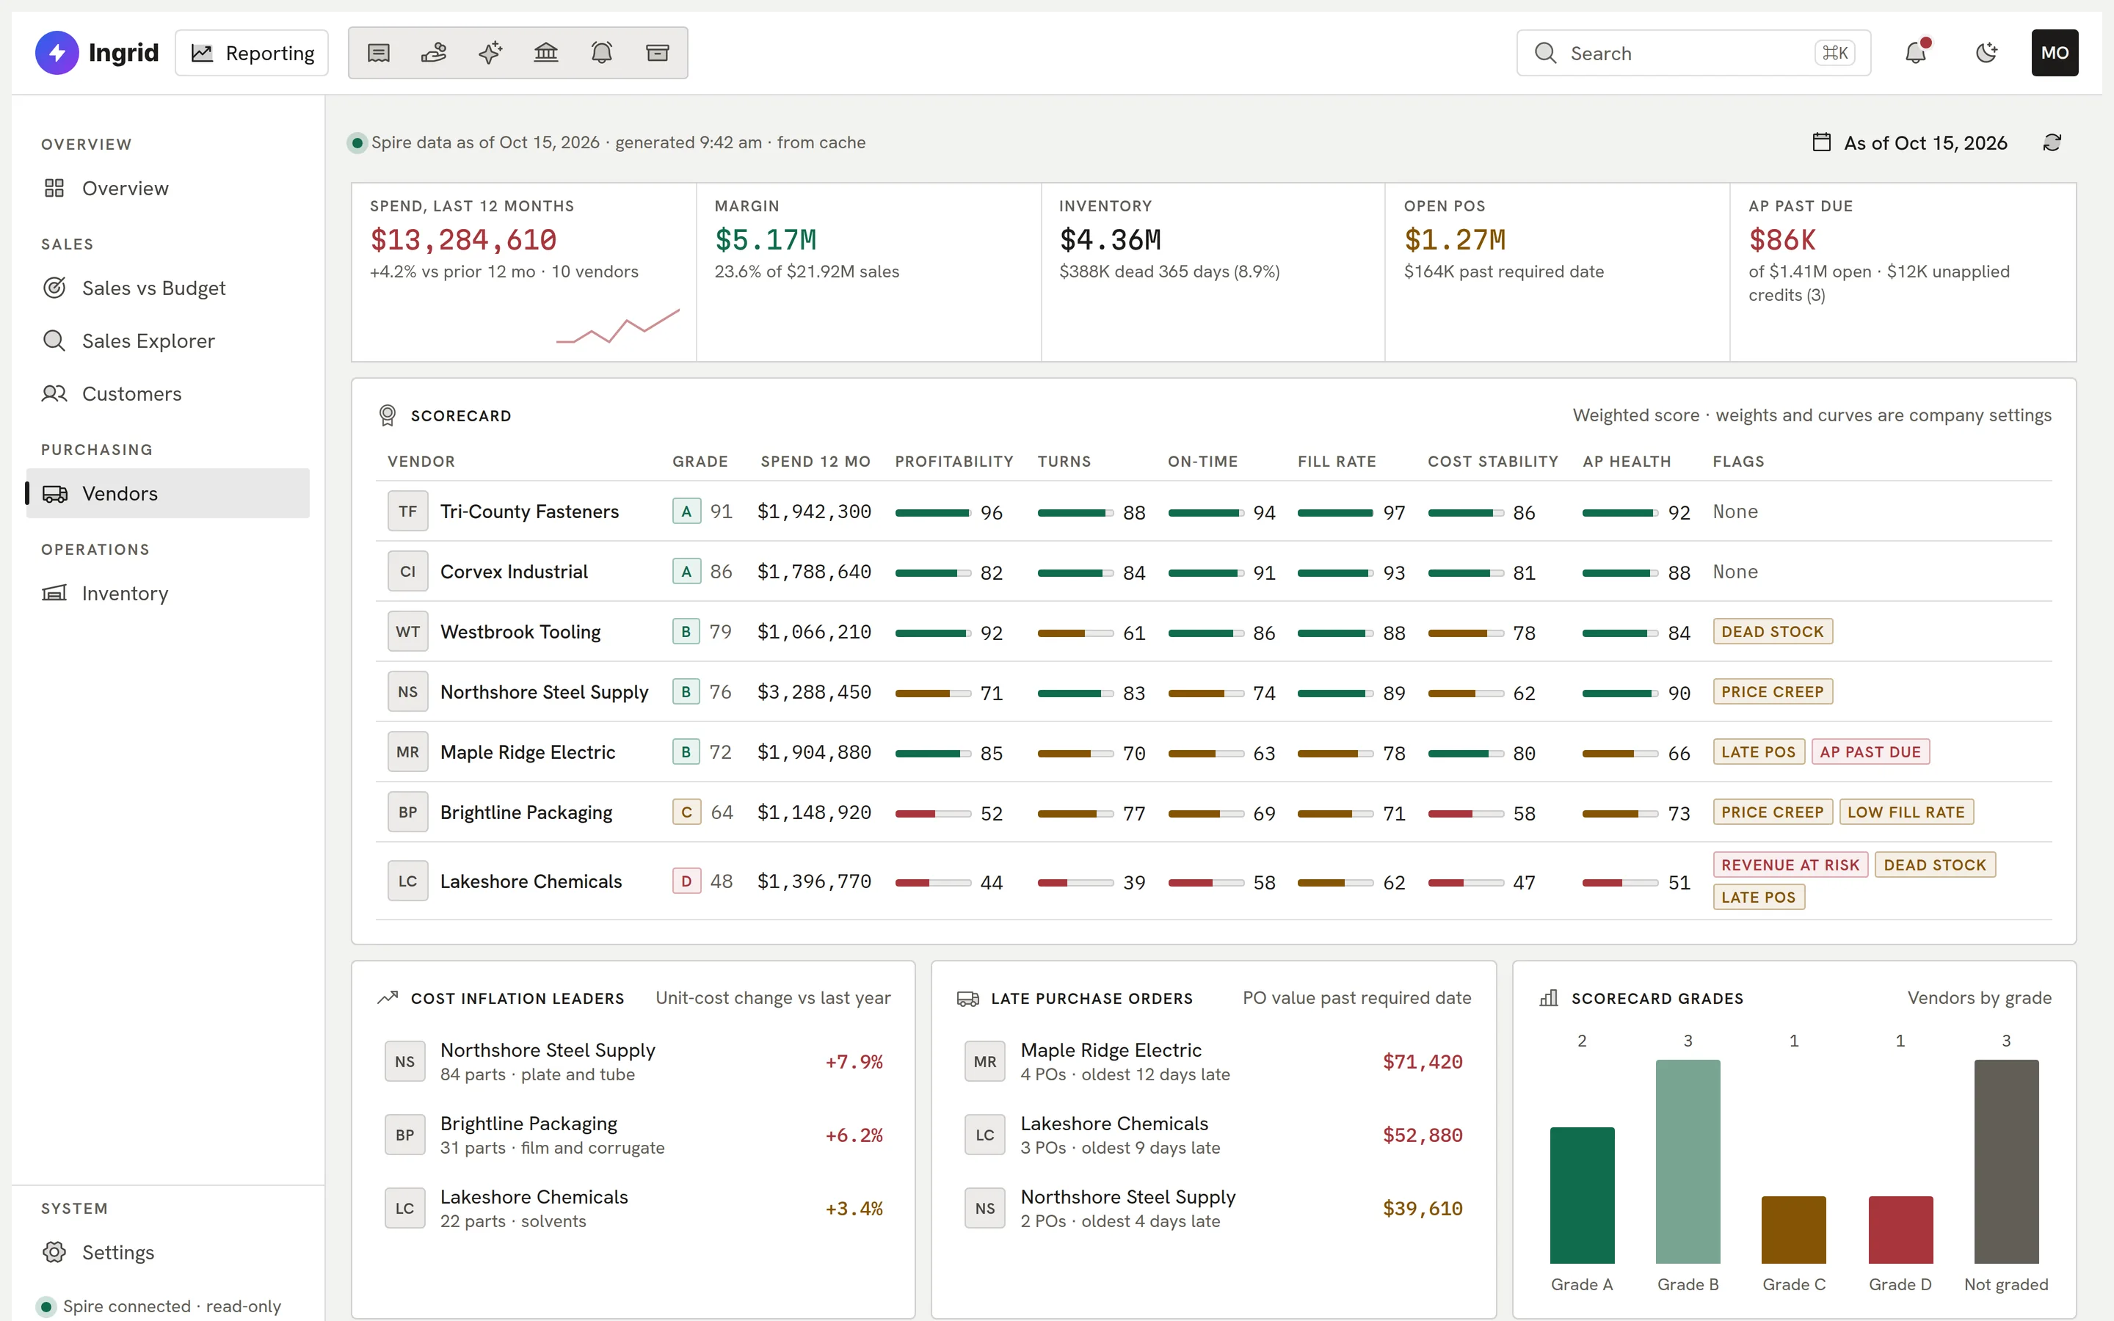Click the Grade A bar in Scorecard Grades
The height and width of the screenshot is (1321, 2114).
(x=1582, y=1196)
